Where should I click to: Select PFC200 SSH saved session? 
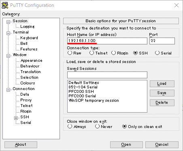click(81, 92)
